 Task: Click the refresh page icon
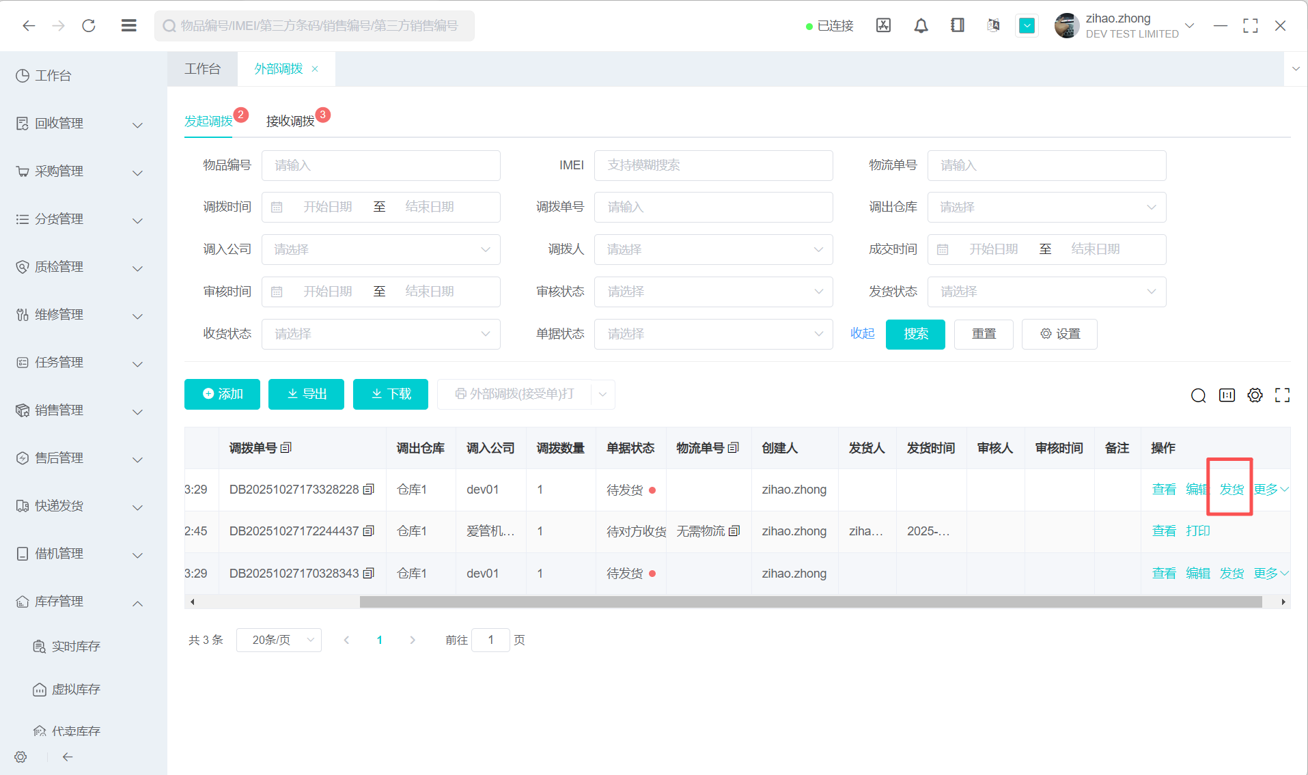[89, 26]
